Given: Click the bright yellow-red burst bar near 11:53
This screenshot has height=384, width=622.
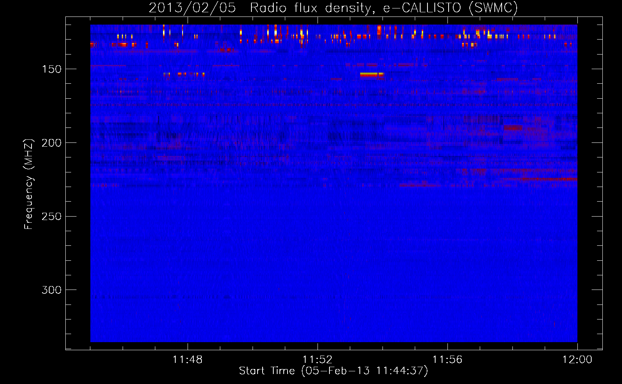Looking at the screenshot, I should tap(372, 75).
